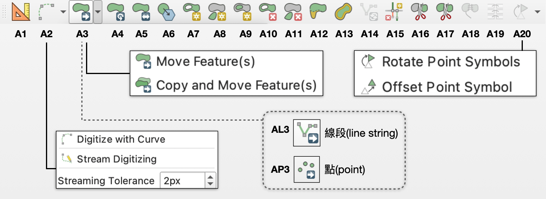Viewport: 546px width, 199px height.
Task: Click the Trim/Extend Feature tool
Action: 395,12
